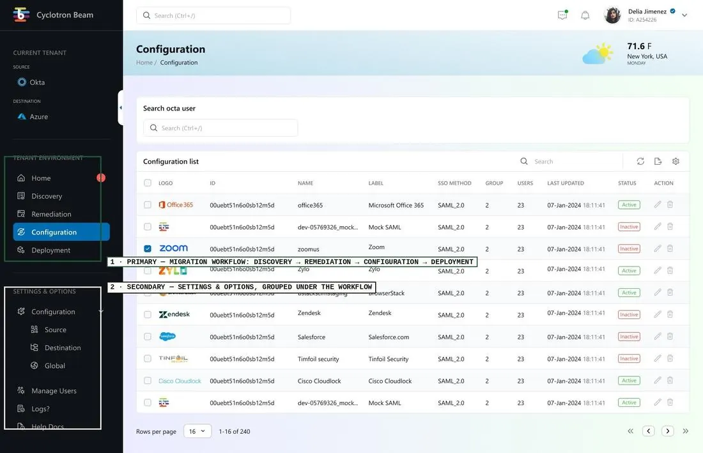Jump to the last page

[686, 431]
